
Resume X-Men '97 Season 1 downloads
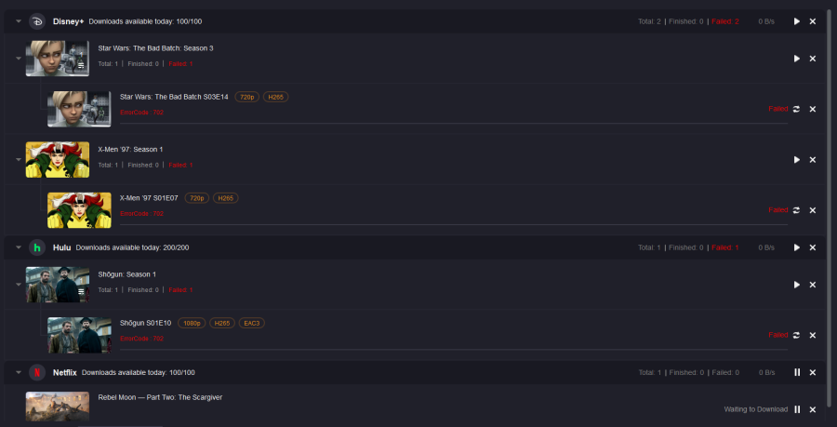797,160
